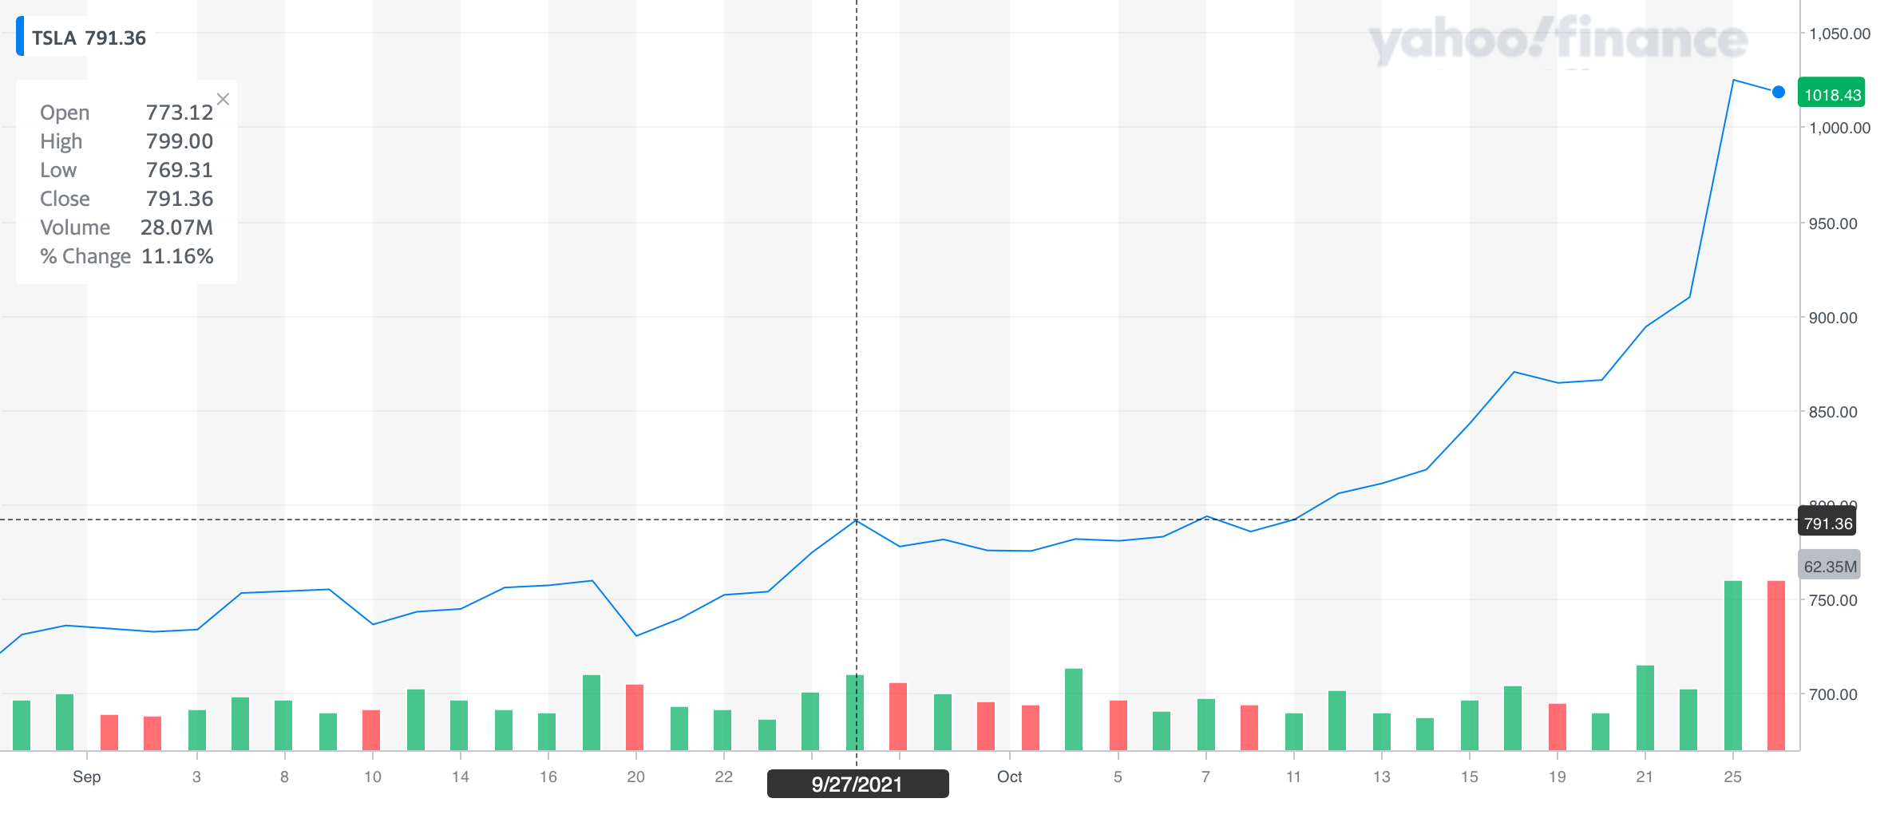
Task: Click the Volume 28.07M value in panel
Action: tap(176, 227)
